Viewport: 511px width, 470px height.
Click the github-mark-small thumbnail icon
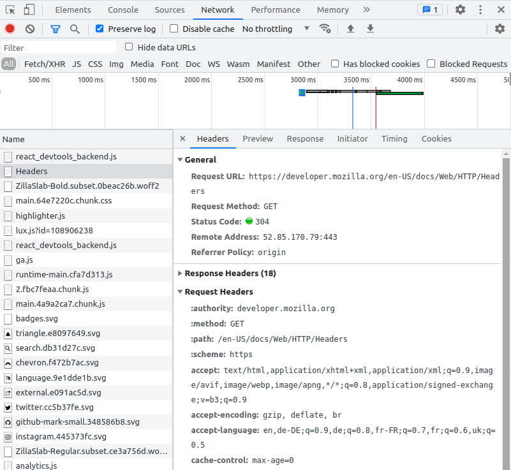click(8, 422)
